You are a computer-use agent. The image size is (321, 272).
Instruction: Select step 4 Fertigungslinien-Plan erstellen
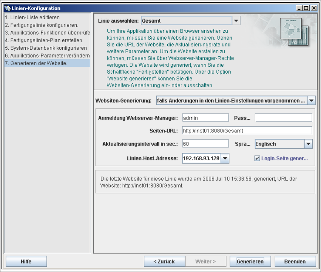pos(47,40)
